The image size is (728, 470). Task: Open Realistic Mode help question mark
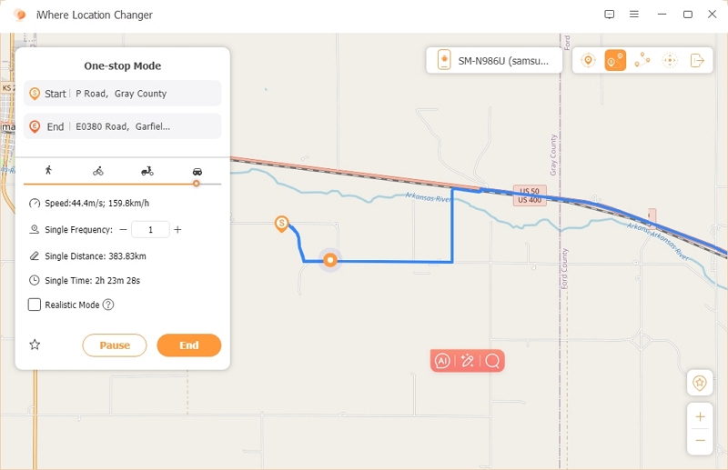point(108,305)
